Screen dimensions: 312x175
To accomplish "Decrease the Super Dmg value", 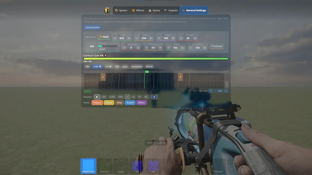I will tap(124, 48).
